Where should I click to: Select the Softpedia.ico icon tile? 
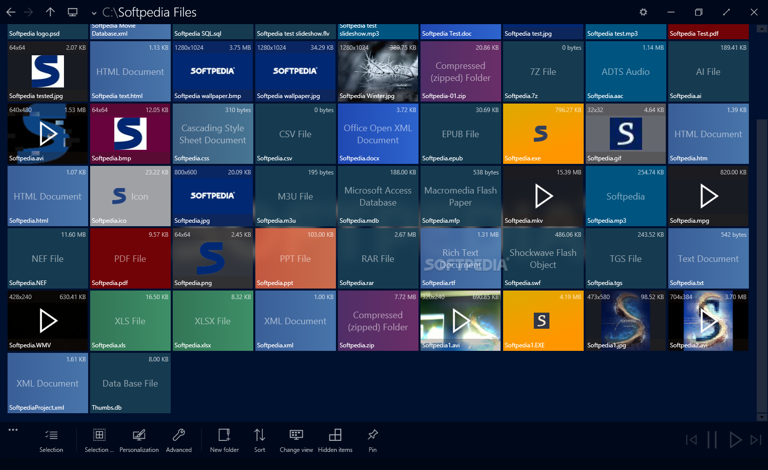(x=130, y=196)
